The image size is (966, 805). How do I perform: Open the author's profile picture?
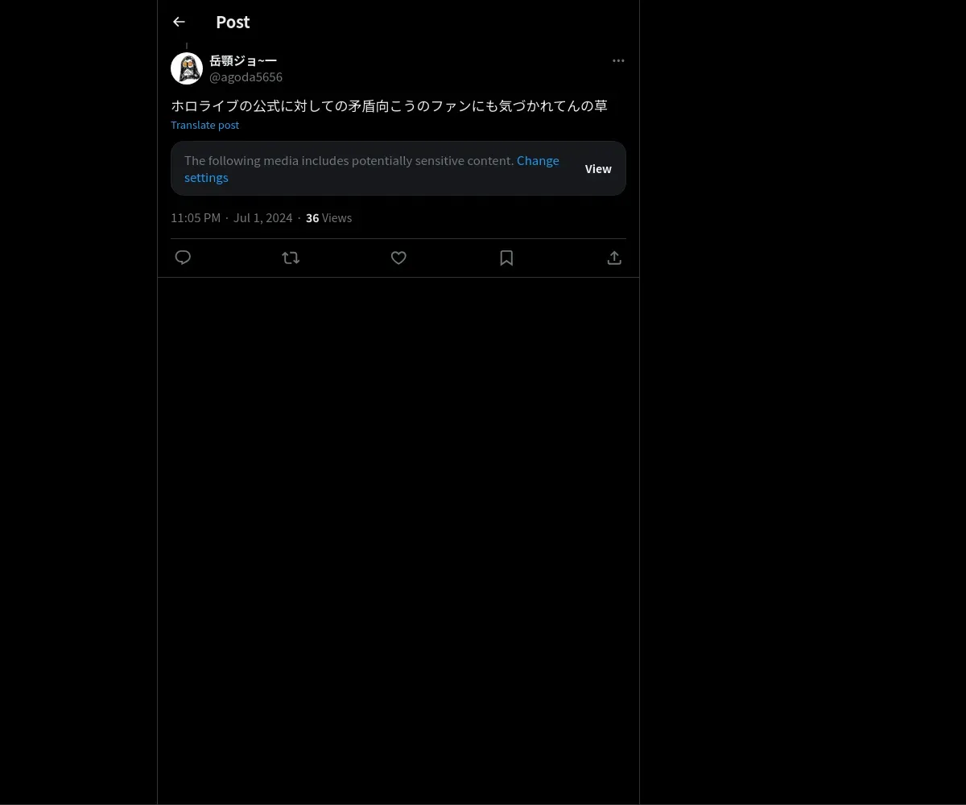click(x=187, y=68)
